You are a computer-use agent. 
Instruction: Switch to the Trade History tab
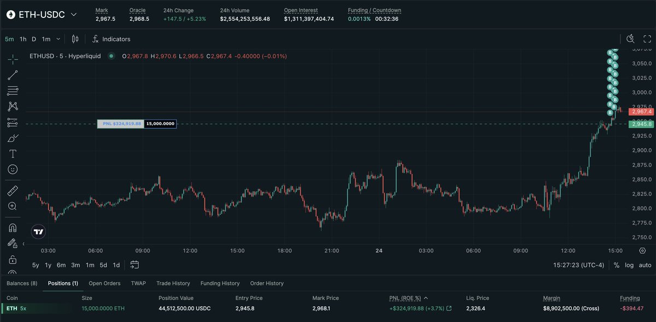(x=173, y=283)
